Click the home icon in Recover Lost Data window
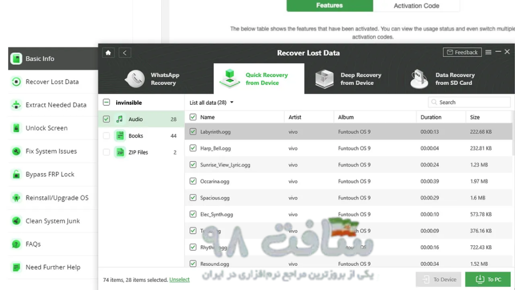Viewport: 515px width, 290px height. point(108,52)
